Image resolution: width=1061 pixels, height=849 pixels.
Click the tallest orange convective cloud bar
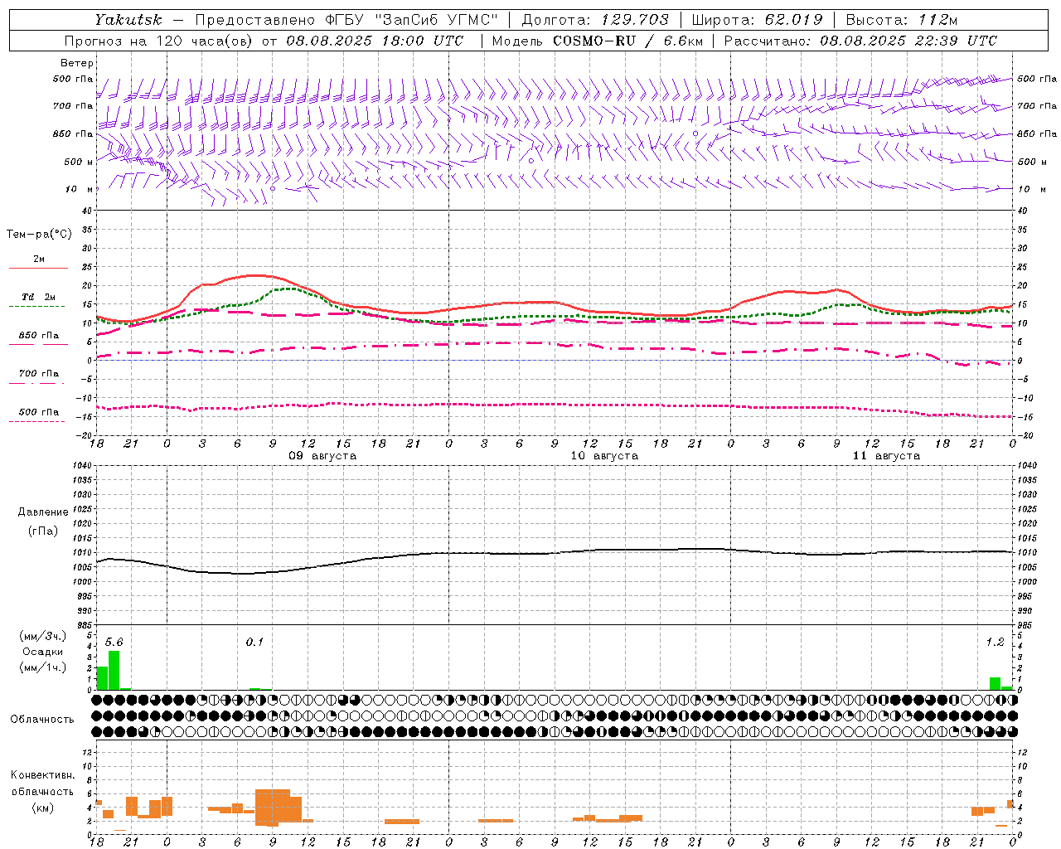click(x=273, y=808)
